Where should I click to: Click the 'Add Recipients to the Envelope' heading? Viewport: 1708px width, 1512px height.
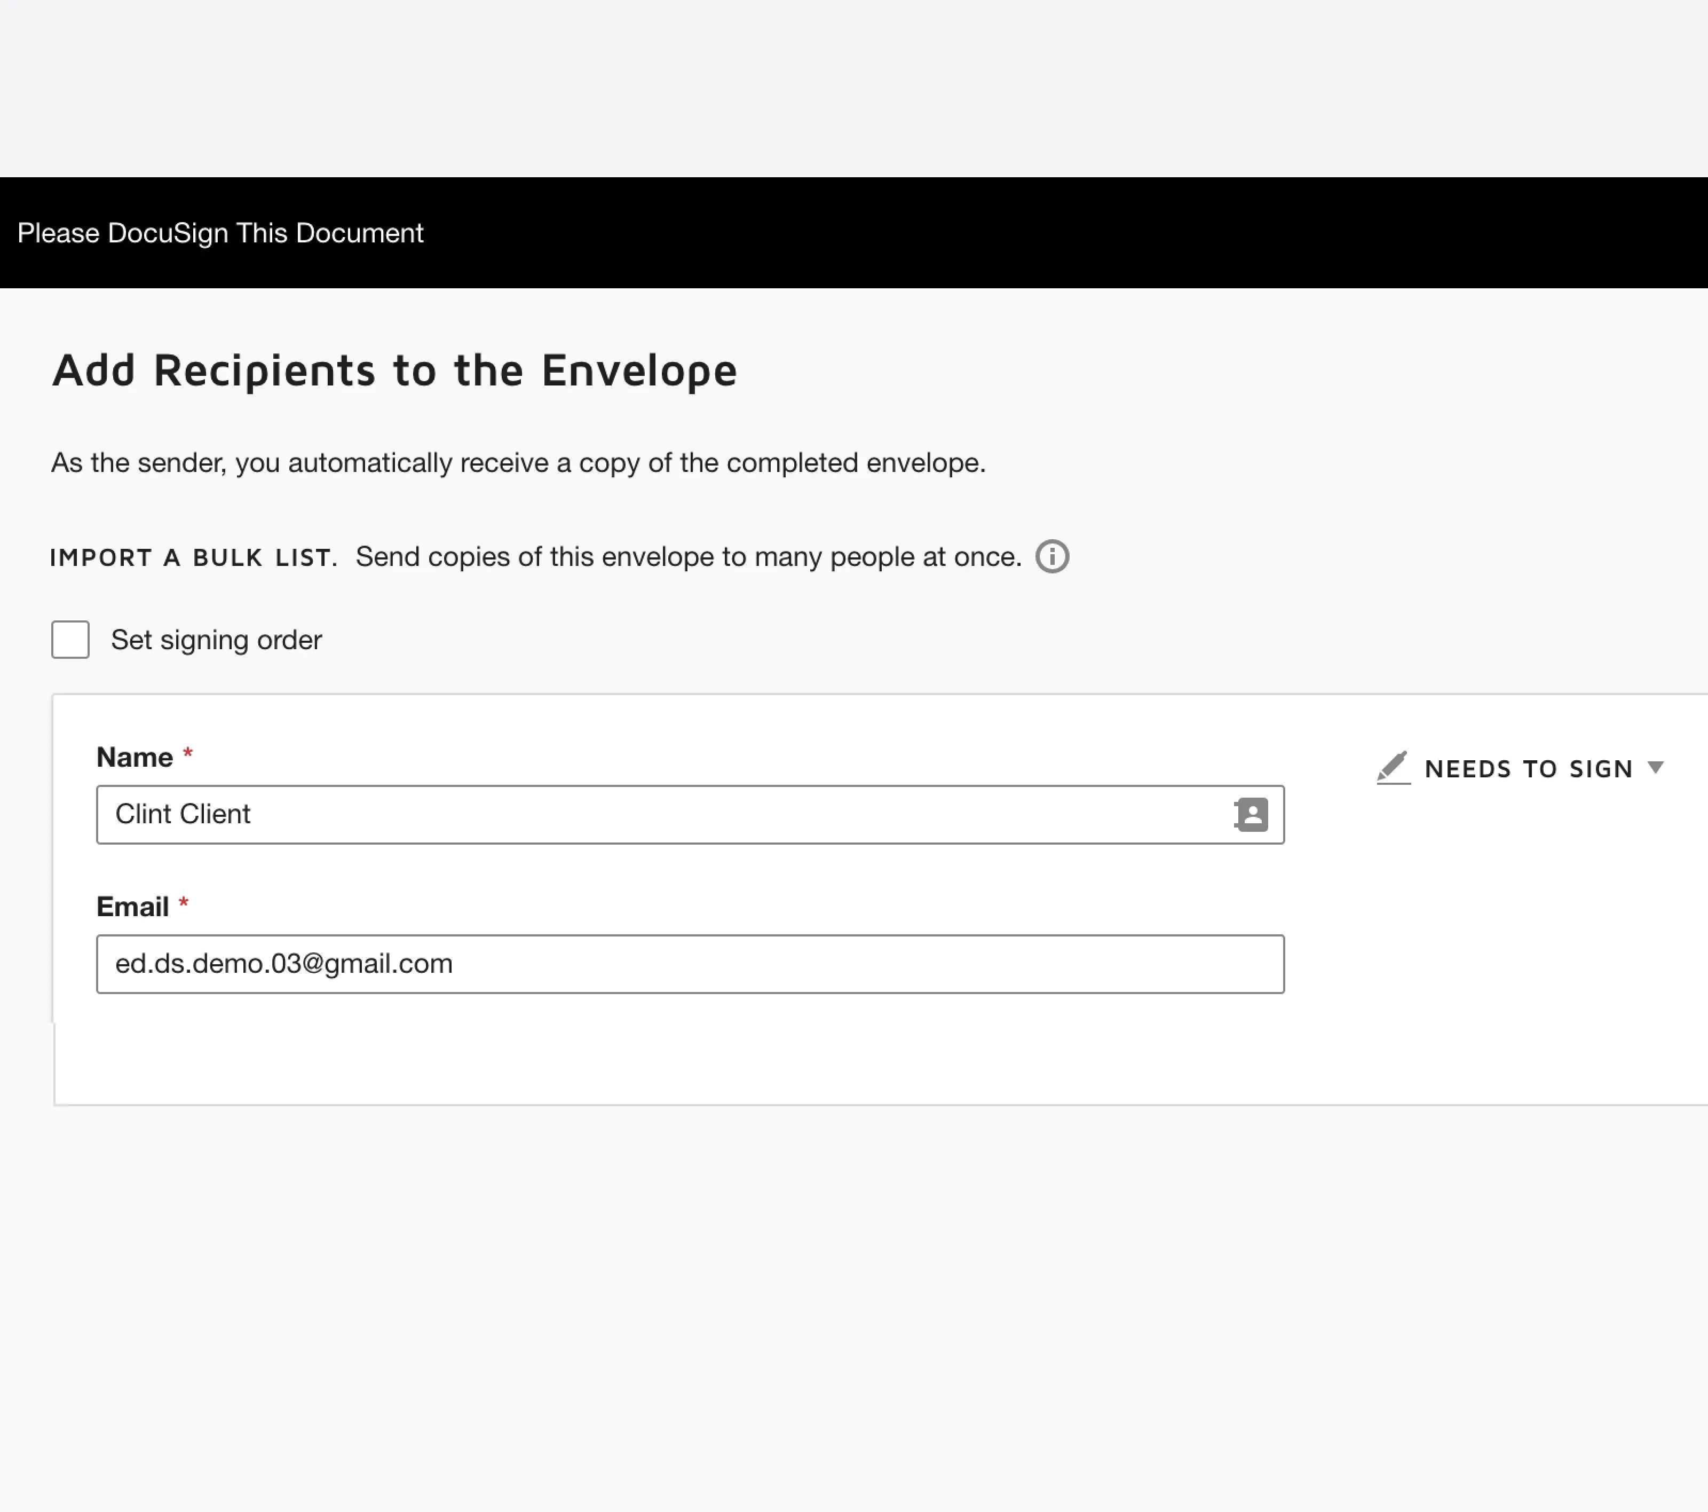394,371
